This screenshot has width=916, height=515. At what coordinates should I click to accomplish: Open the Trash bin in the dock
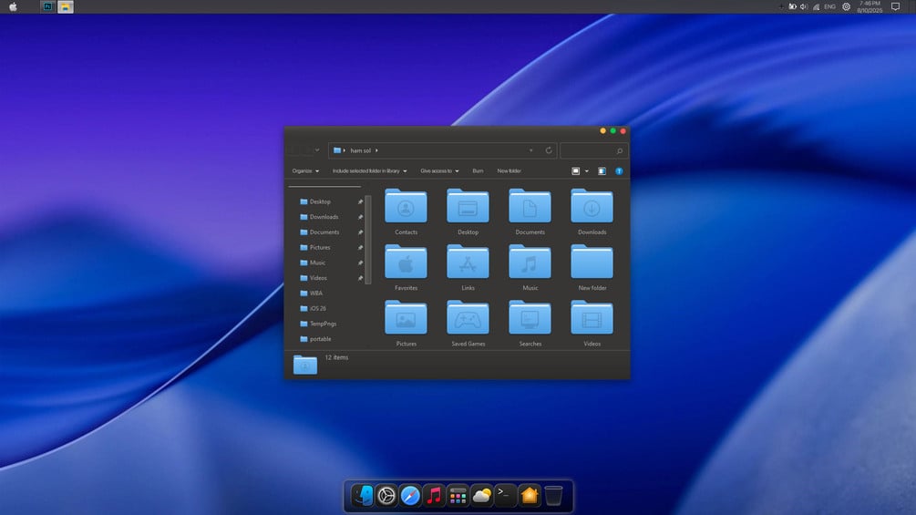point(553,496)
